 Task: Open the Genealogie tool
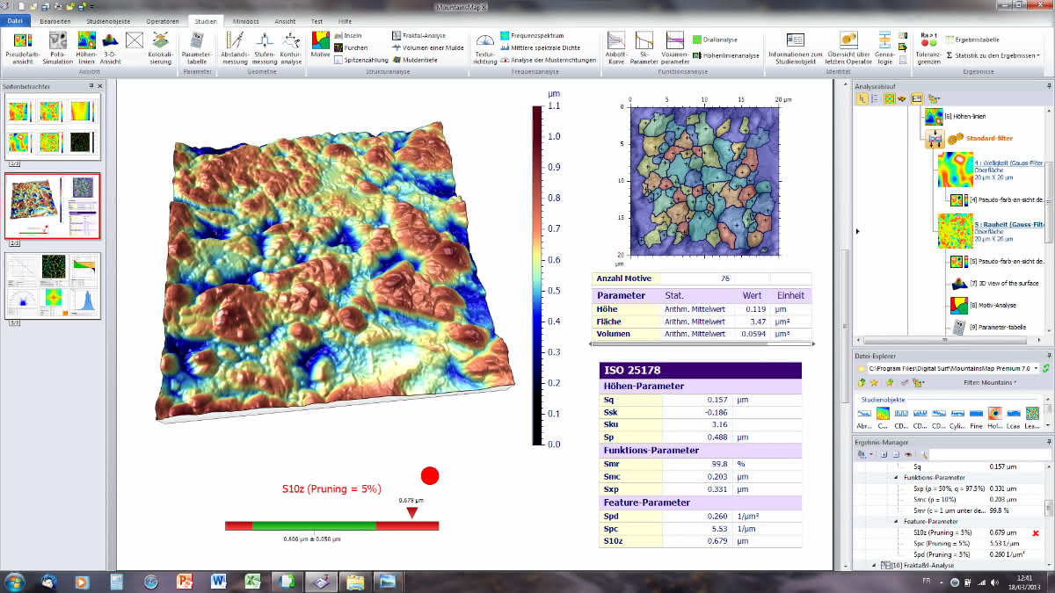click(x=884, y=48)
